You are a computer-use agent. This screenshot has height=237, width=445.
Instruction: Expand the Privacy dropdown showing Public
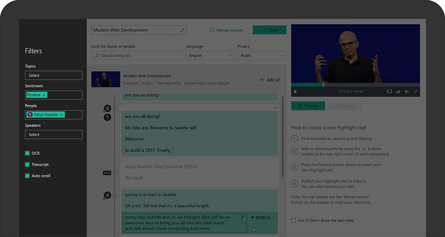point(262,55)
